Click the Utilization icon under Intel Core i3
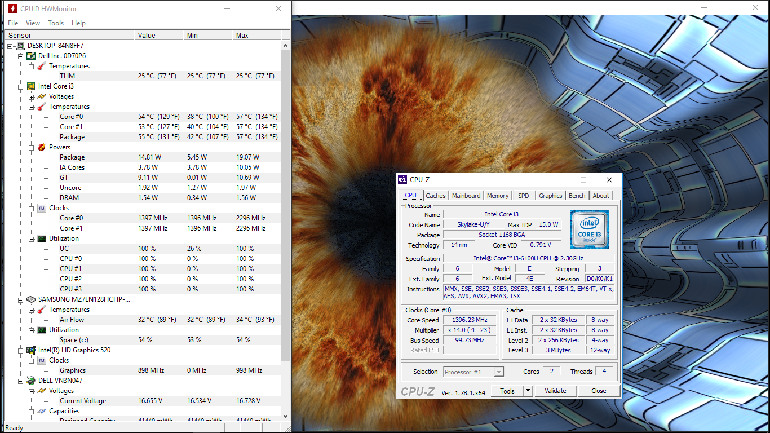 pyautogui.click(x=42, y=238)
